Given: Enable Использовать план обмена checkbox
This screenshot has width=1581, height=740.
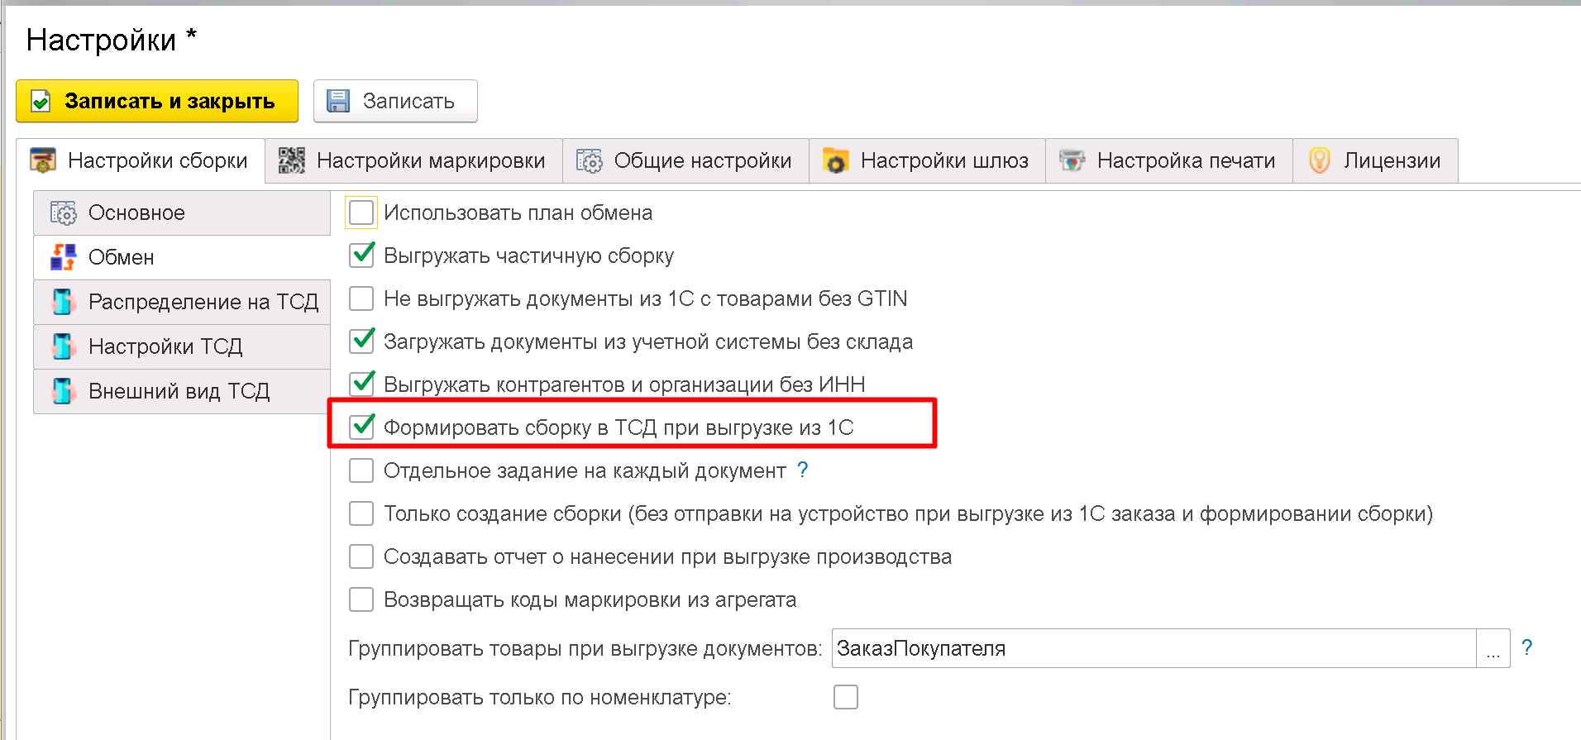Looking at the screenshot, I should 361,212.
